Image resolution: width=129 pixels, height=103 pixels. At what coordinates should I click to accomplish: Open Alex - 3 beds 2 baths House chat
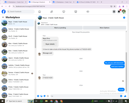17,52
